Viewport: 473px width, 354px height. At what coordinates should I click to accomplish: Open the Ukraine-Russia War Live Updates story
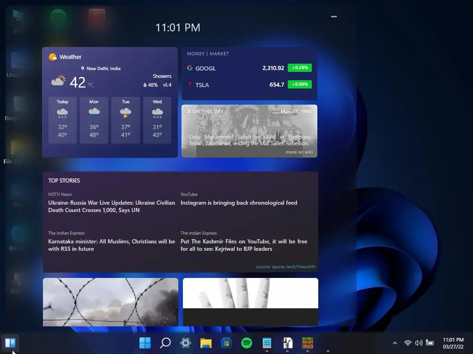tap(112, 206)
